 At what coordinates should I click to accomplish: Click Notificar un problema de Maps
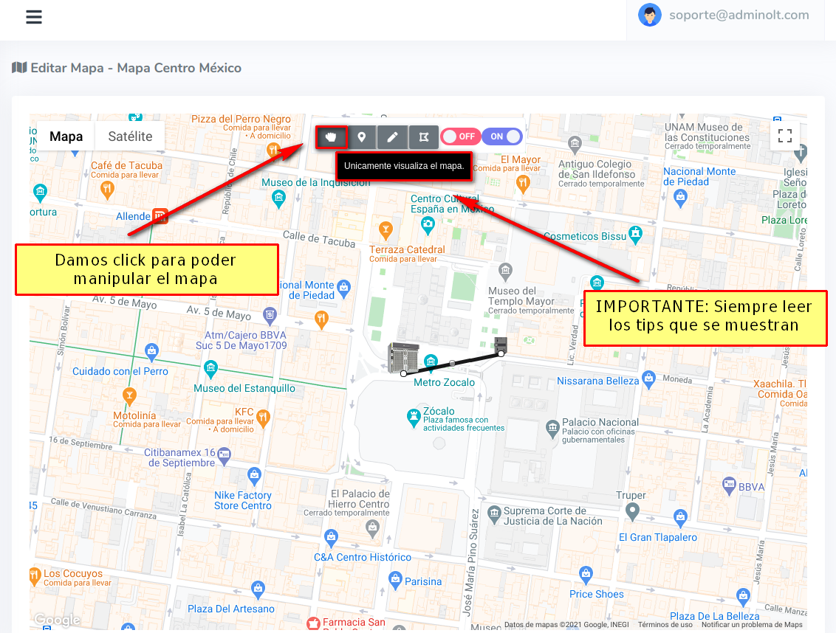[752, 625]
